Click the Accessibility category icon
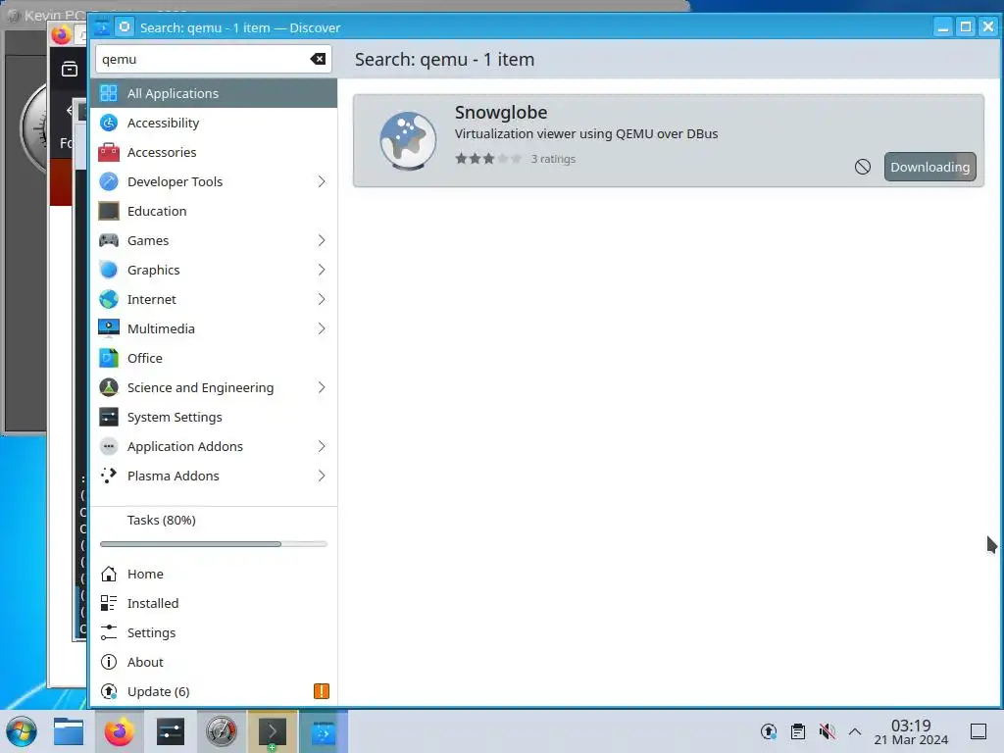Viewport: 1004px width, 753px height. point(109,123)
